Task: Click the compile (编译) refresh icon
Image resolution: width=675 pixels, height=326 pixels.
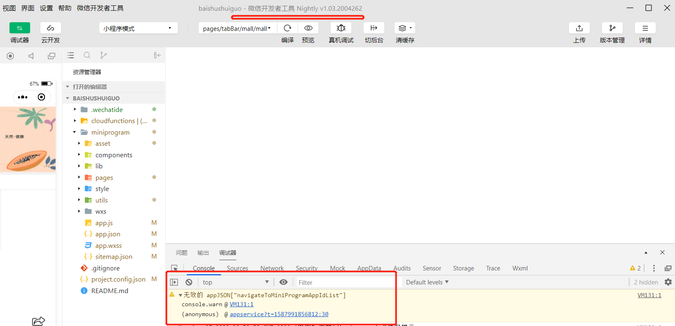Action: [287, 28]
